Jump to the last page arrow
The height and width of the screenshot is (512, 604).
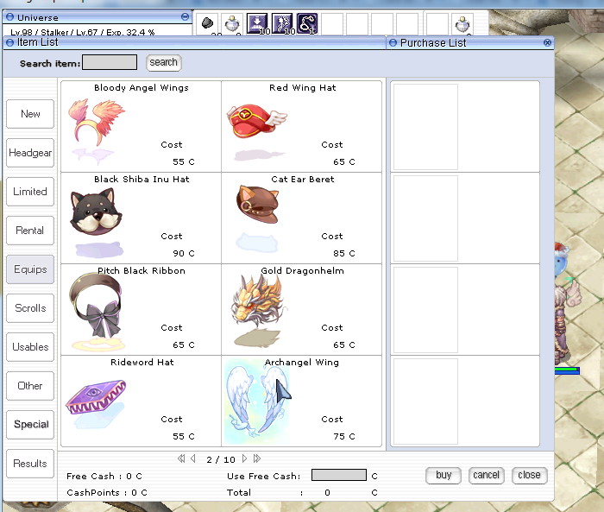(257, 458)
